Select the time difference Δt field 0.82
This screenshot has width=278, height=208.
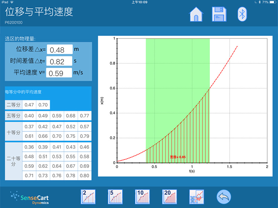point(59,61)
